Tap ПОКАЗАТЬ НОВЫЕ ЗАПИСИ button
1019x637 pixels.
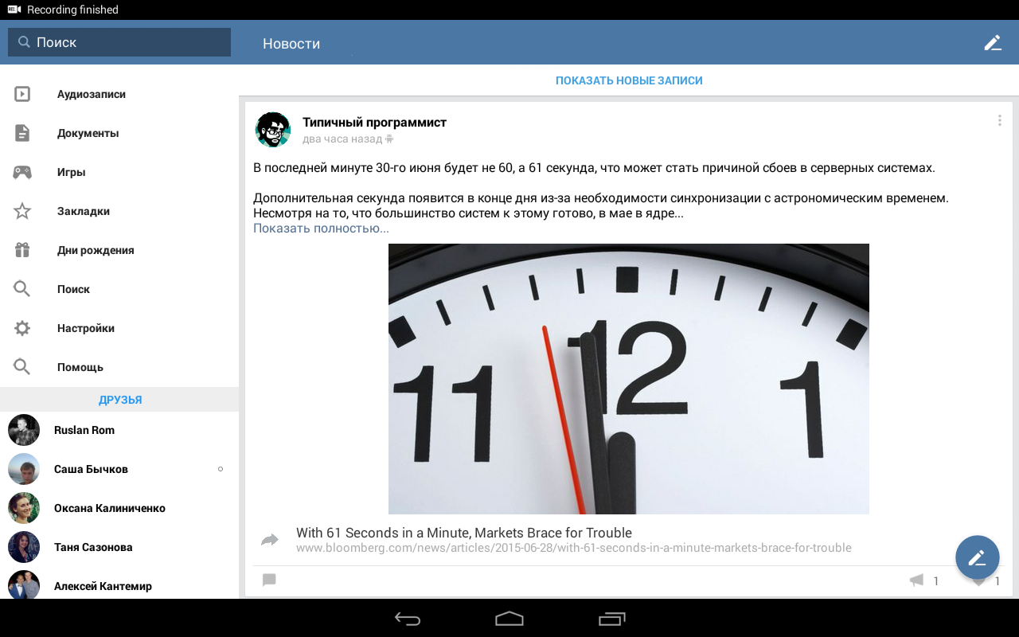point(629,80)
